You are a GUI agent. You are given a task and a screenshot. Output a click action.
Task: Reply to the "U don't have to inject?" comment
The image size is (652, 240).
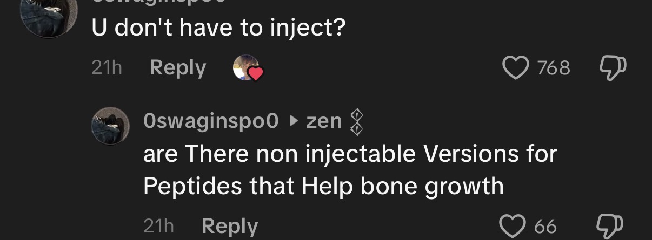(x=178, y=68)
